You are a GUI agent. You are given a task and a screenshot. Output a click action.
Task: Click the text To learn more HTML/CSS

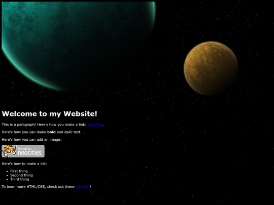(23, 187)
